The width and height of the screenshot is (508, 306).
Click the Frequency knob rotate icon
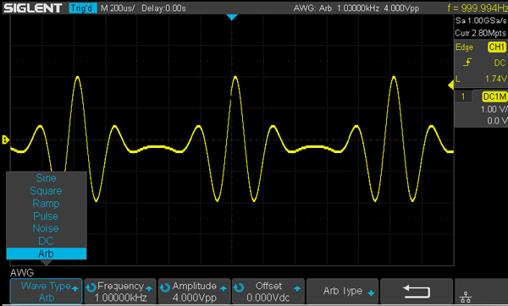(x=91, y=287)
